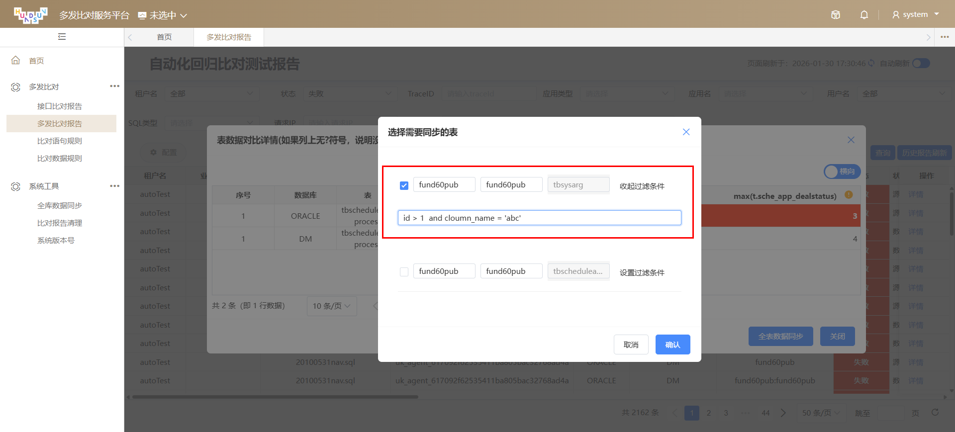Toggle the 自动刷新 auto refresh switch
Screen dimensions: 955x432
pyautogui.click(x=921, y=63)
